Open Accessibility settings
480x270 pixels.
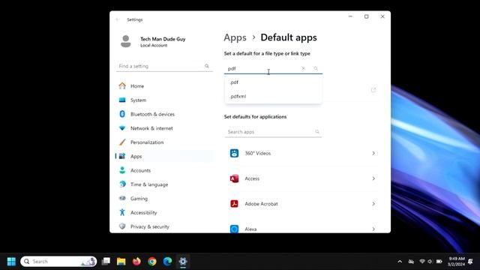coord(164,213)
